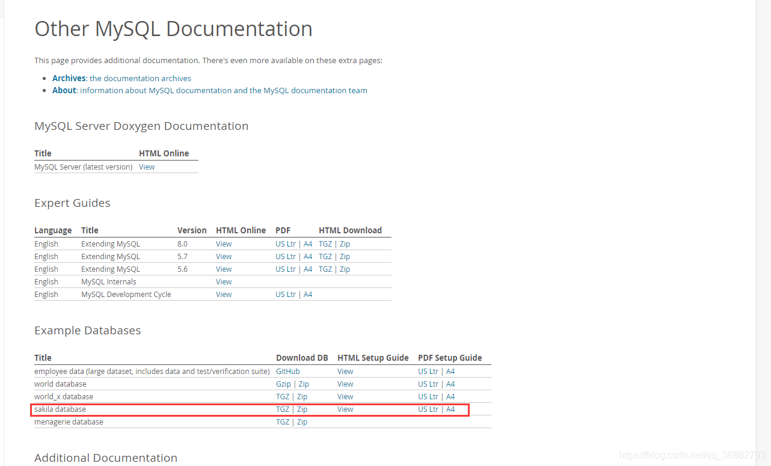Screen dimensions: 771x466
Task: View sakila database HTML setup guide
Action: tap(345, 409)
